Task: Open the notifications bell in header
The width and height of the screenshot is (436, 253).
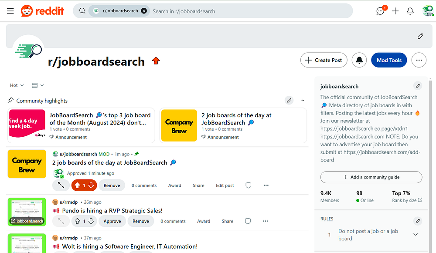Action: (x=410, y=11)
